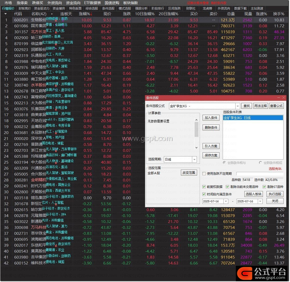Import a scheme with 引入方案
The width and height of the screenshot is (290, 282).
pyautogui.click(x=211, y=146)
